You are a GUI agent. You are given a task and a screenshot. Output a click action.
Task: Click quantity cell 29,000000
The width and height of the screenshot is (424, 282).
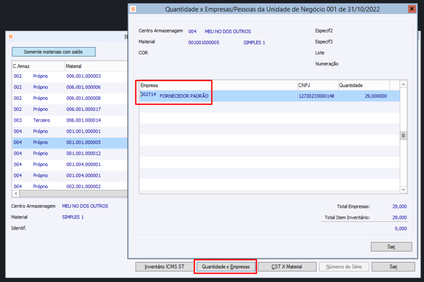click(x=376, y=96)
